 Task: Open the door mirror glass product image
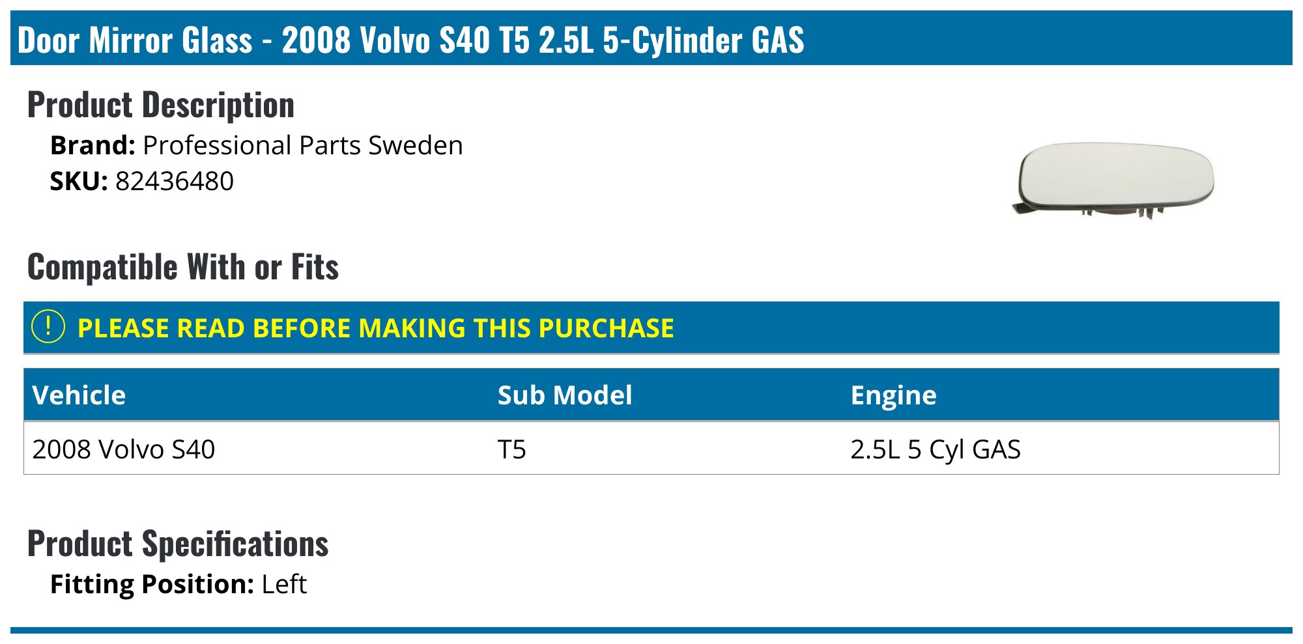(1113, 180)
